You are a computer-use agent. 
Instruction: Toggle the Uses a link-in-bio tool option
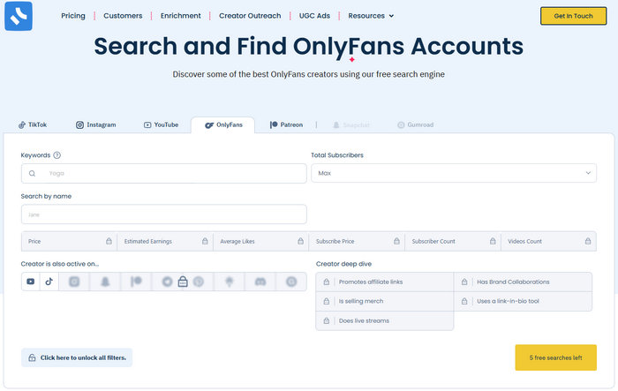tap(523, 302)
